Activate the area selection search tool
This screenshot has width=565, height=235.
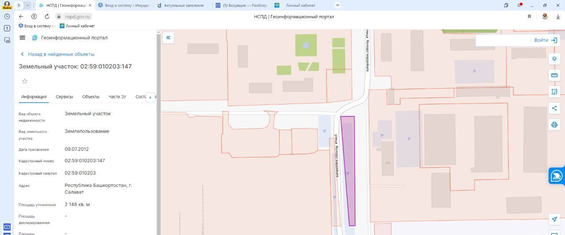click(554, 92)
